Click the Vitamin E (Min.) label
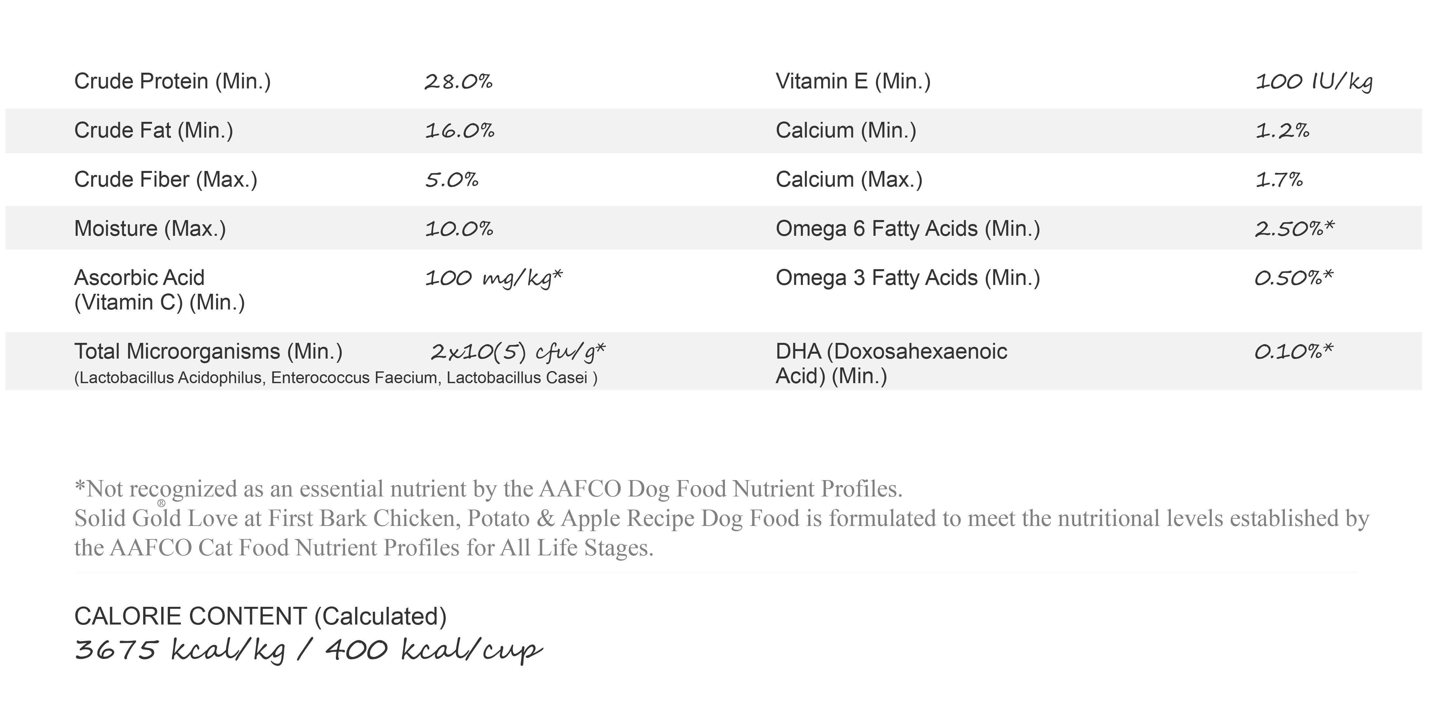This screenshot has width=1433, height=728. tap(853, 82)
